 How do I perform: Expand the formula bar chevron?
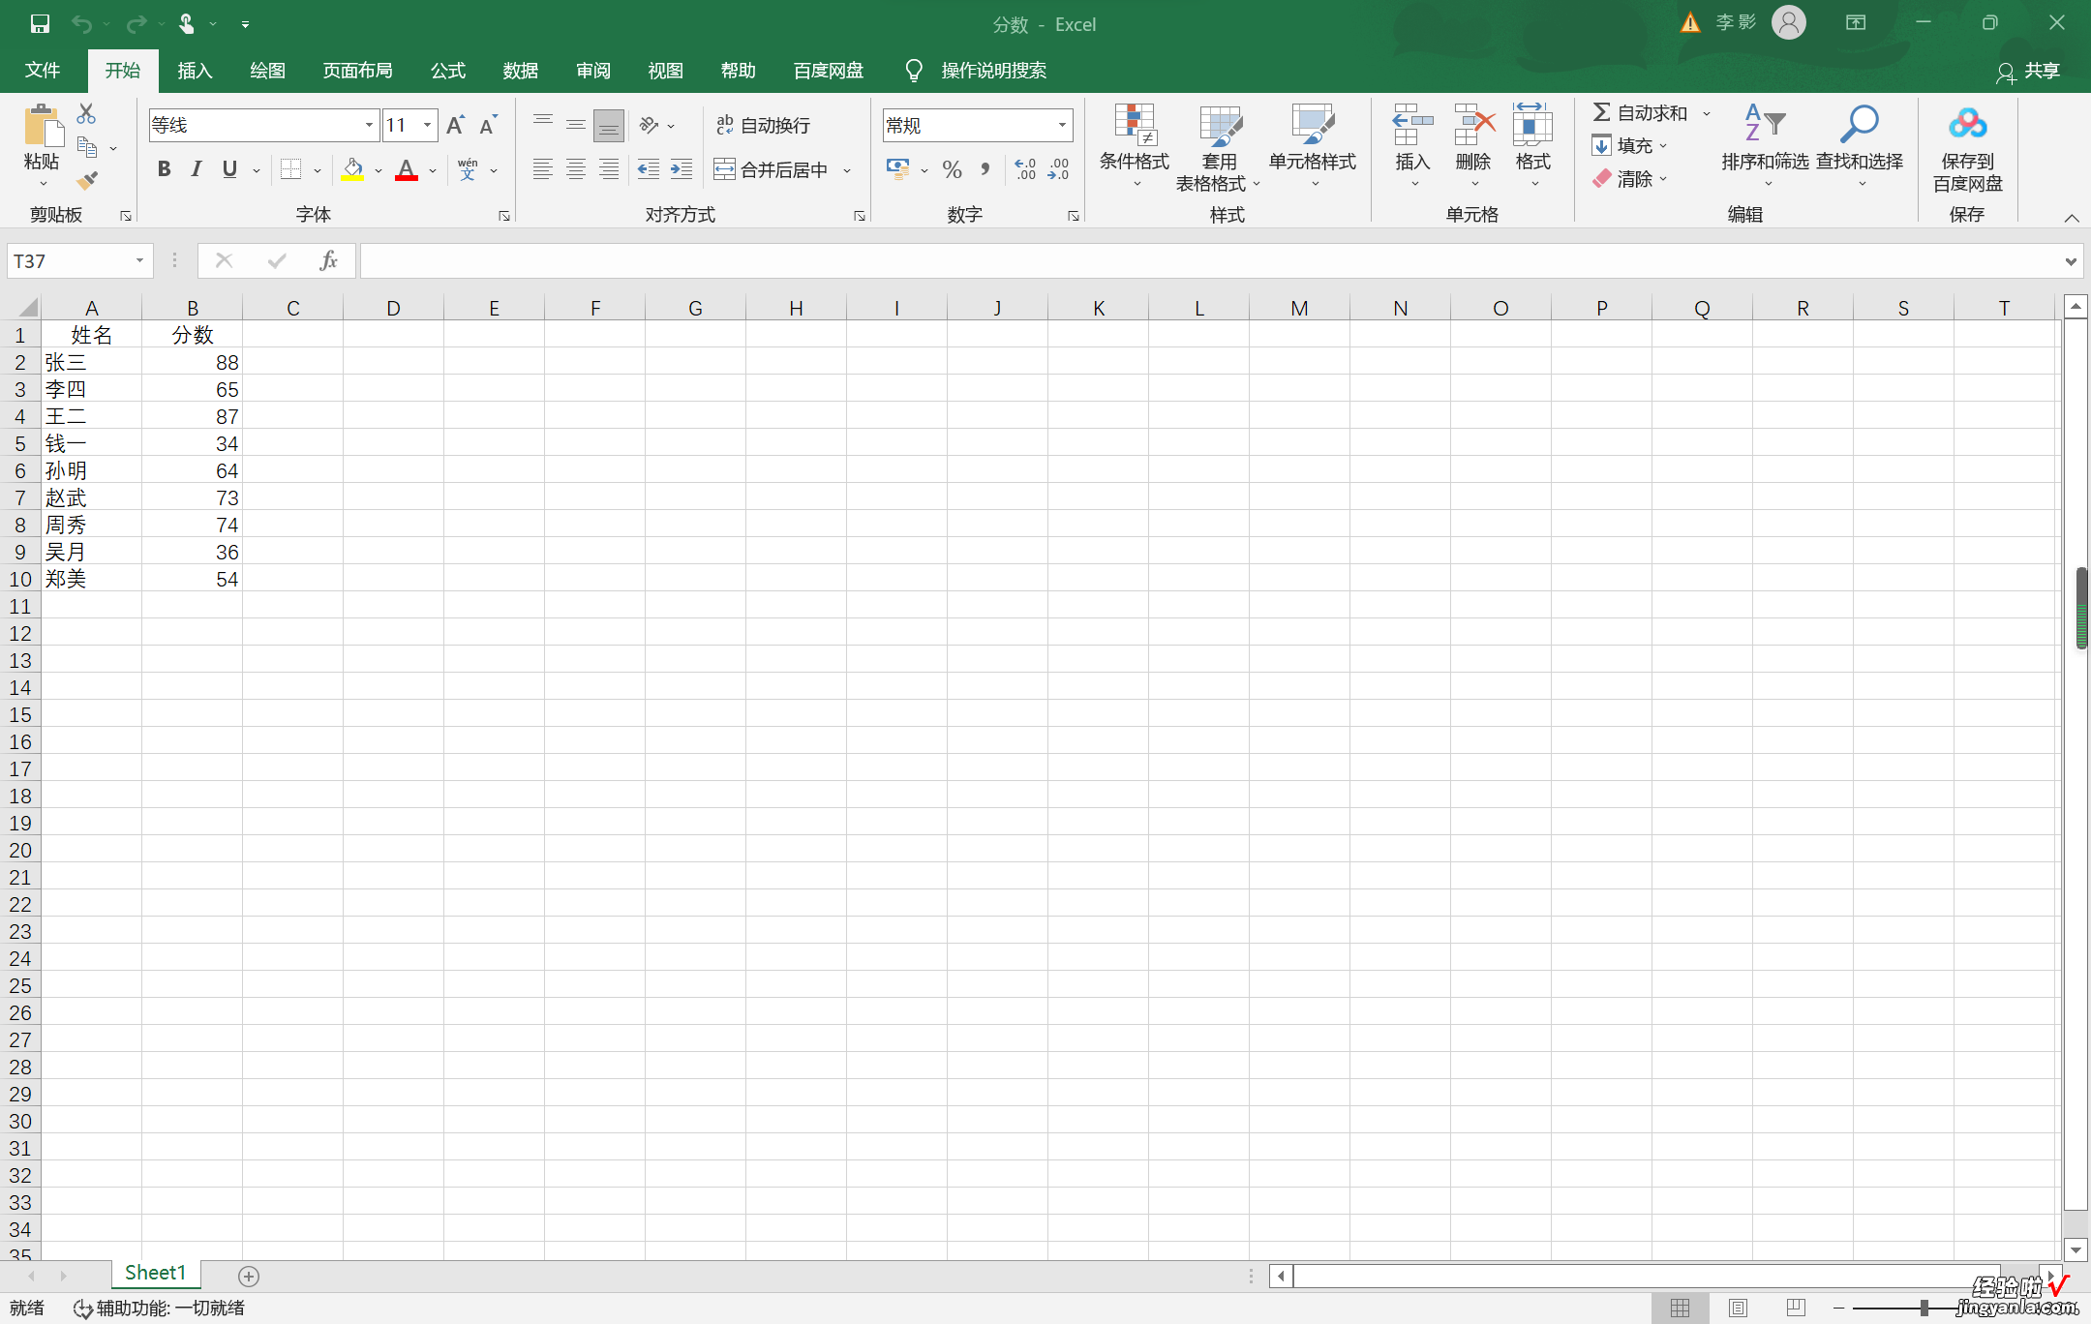coord(2070,260)
